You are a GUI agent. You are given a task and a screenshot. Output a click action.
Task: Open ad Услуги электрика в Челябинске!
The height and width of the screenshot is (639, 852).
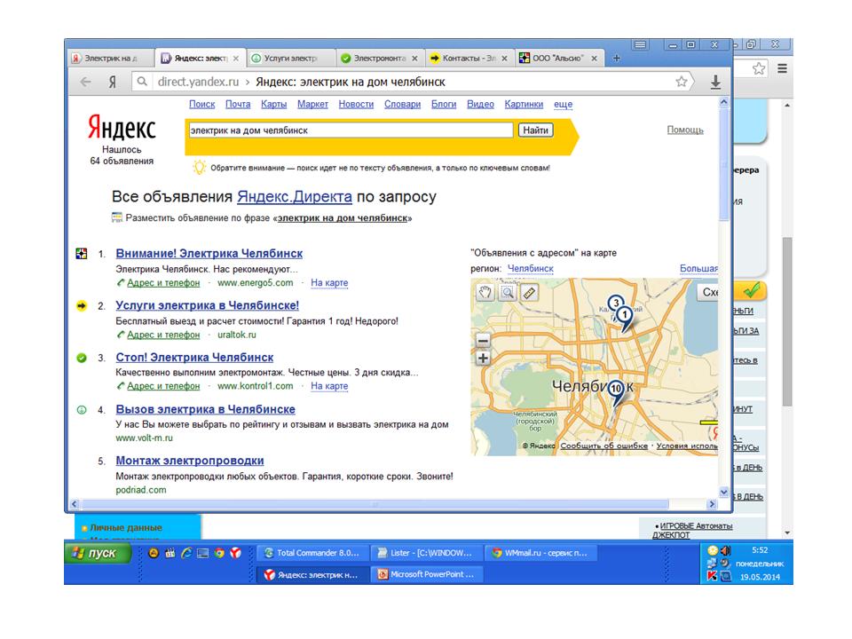click(x=207, y=305)
